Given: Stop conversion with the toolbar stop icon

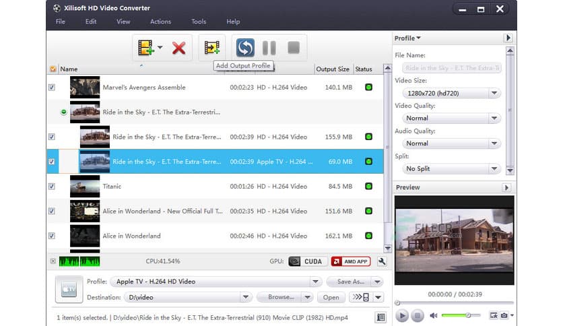Looking at the screenshot, I should tap(294, 47).
